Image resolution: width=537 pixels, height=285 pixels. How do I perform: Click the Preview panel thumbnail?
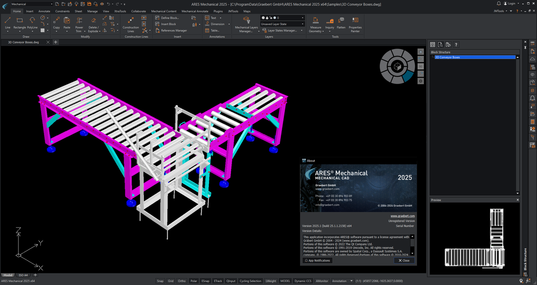coord(474,239)
